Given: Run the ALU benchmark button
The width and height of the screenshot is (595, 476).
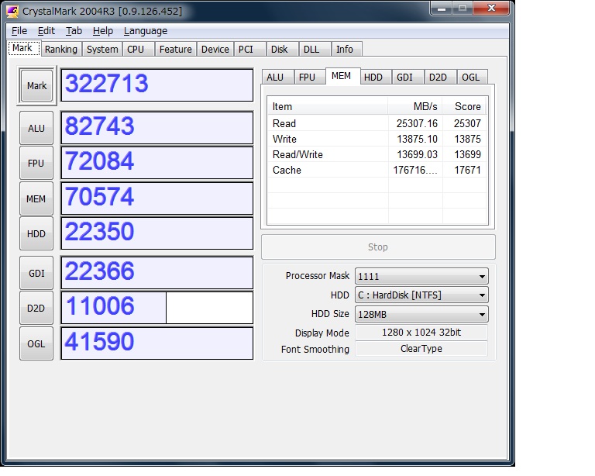Looking at the screenshot, I should (x=36, y=128).
